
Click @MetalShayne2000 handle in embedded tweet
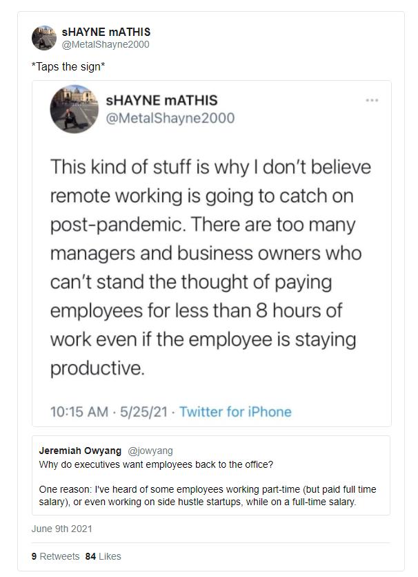[170, 118]
